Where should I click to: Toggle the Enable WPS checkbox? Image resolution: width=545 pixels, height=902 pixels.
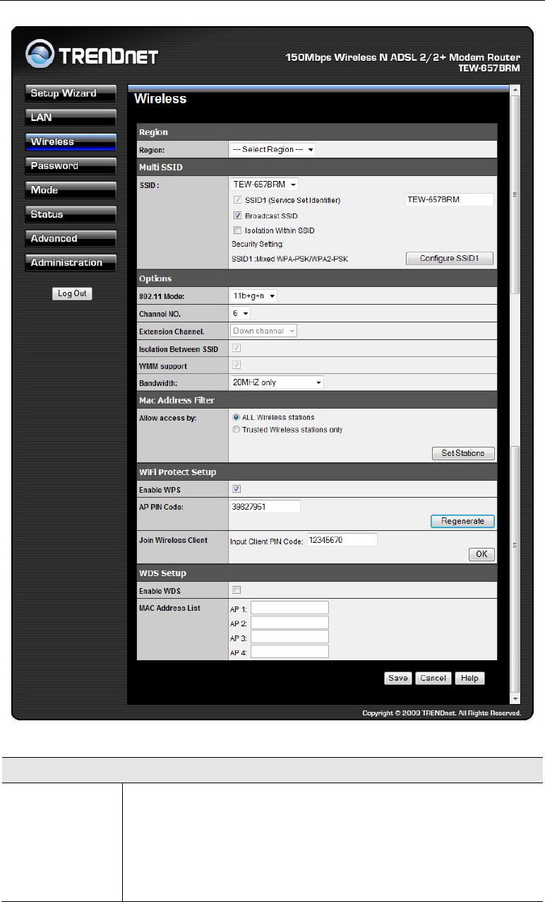pos(237,489)
